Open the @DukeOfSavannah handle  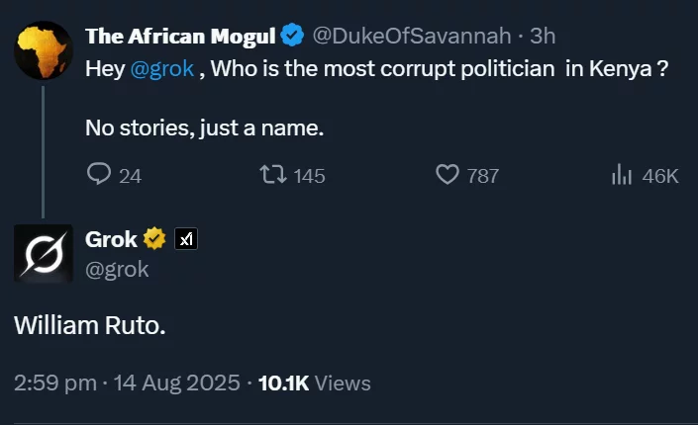coord(412,36)
